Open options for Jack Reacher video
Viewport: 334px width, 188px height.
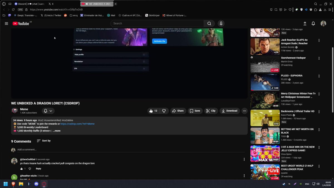(319, 40)
